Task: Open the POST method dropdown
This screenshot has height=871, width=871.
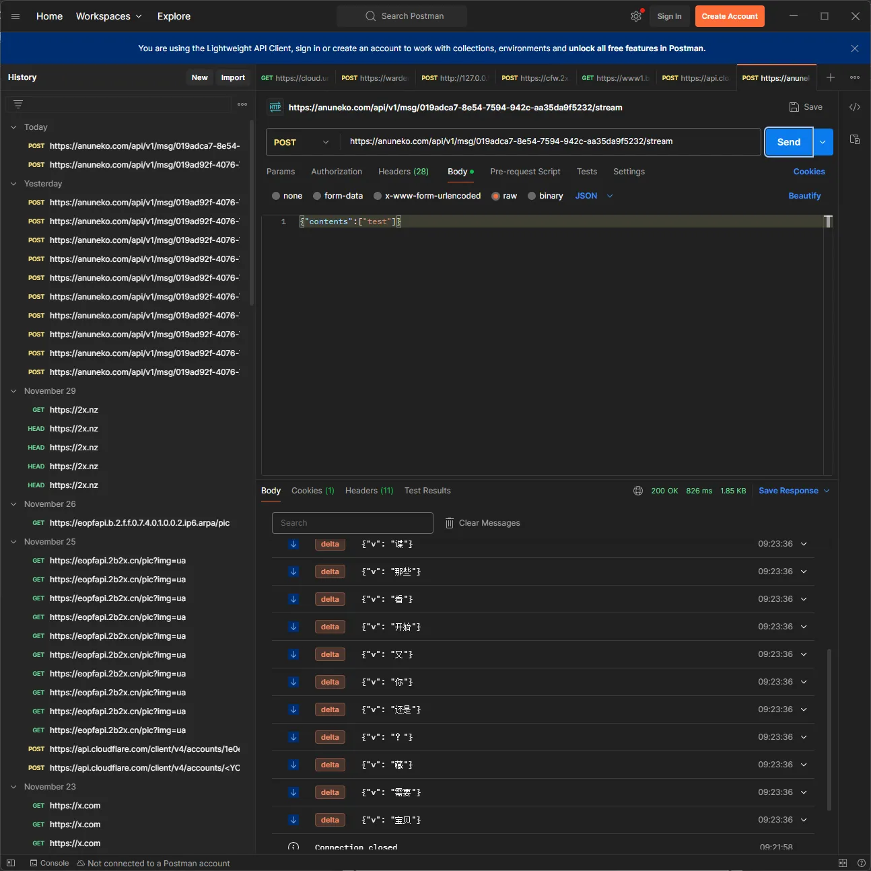Action: (302, 142)
